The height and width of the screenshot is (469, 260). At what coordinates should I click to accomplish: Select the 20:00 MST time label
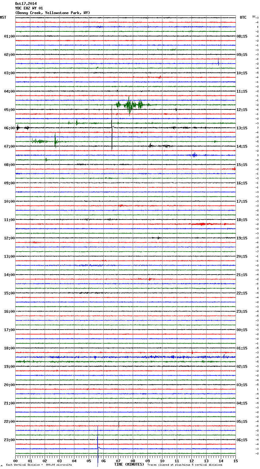click(9, 385)
